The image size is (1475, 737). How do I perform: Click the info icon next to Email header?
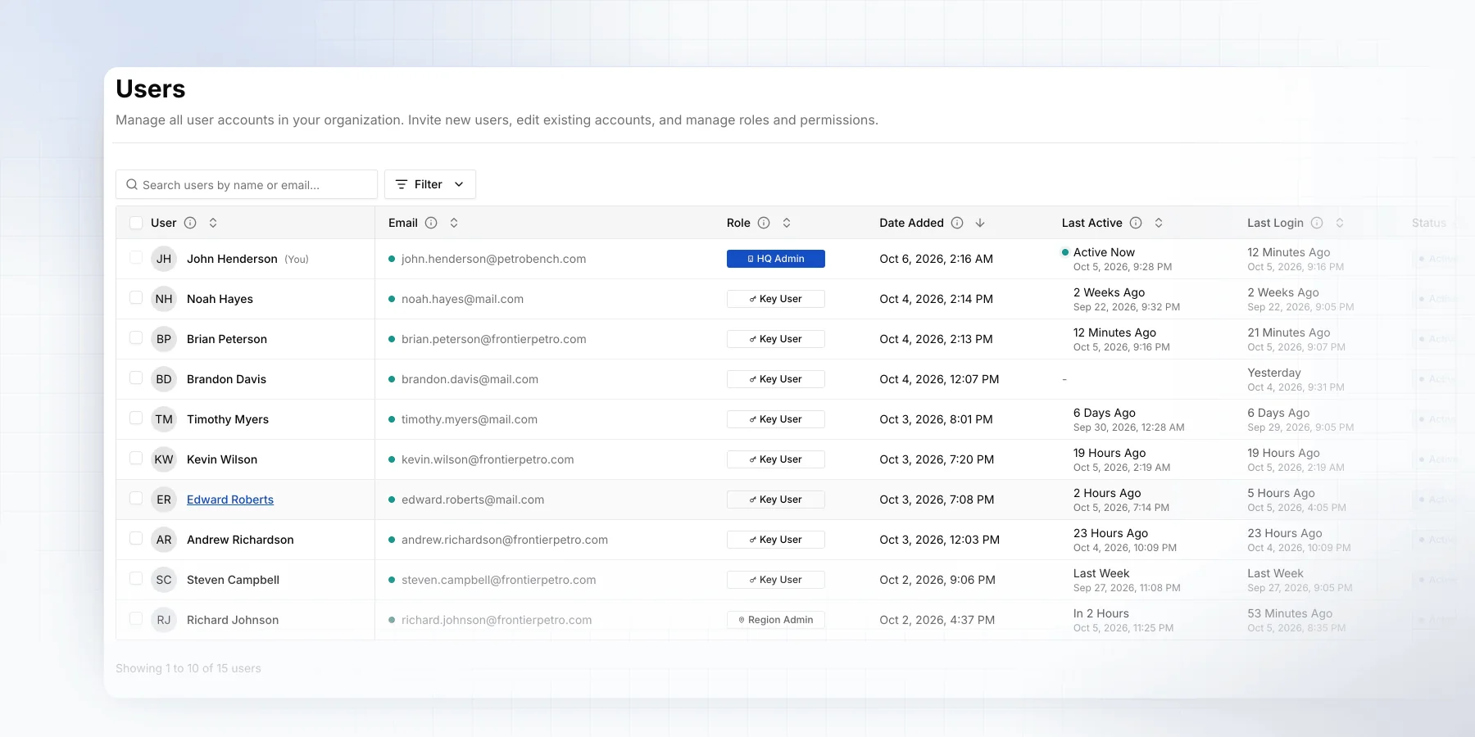(431, 223)
